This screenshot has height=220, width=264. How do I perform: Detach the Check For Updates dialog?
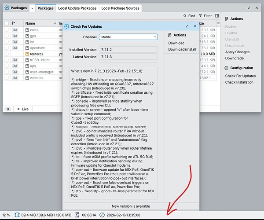click(x=187, y=26)
